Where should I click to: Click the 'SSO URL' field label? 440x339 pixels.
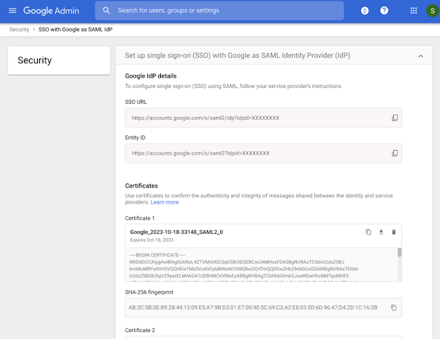click(x=135, y=102)
